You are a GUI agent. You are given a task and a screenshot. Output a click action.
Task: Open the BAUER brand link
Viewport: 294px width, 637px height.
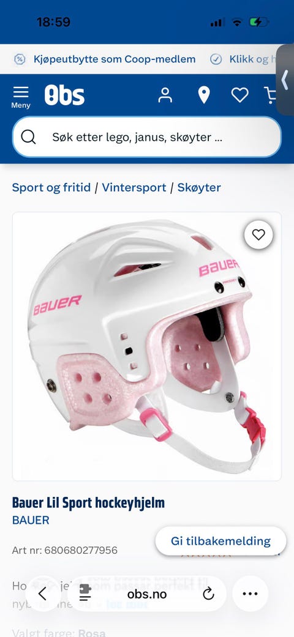pyautogui.click(x=31, y=520)
